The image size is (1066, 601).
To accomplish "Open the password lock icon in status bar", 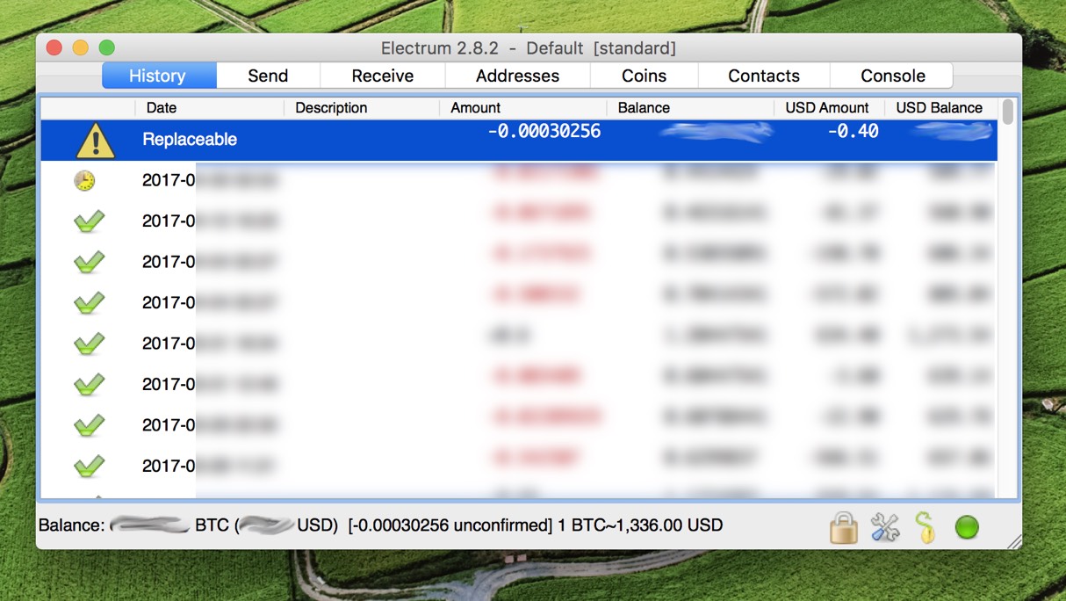I will click(x=843, y=527).
